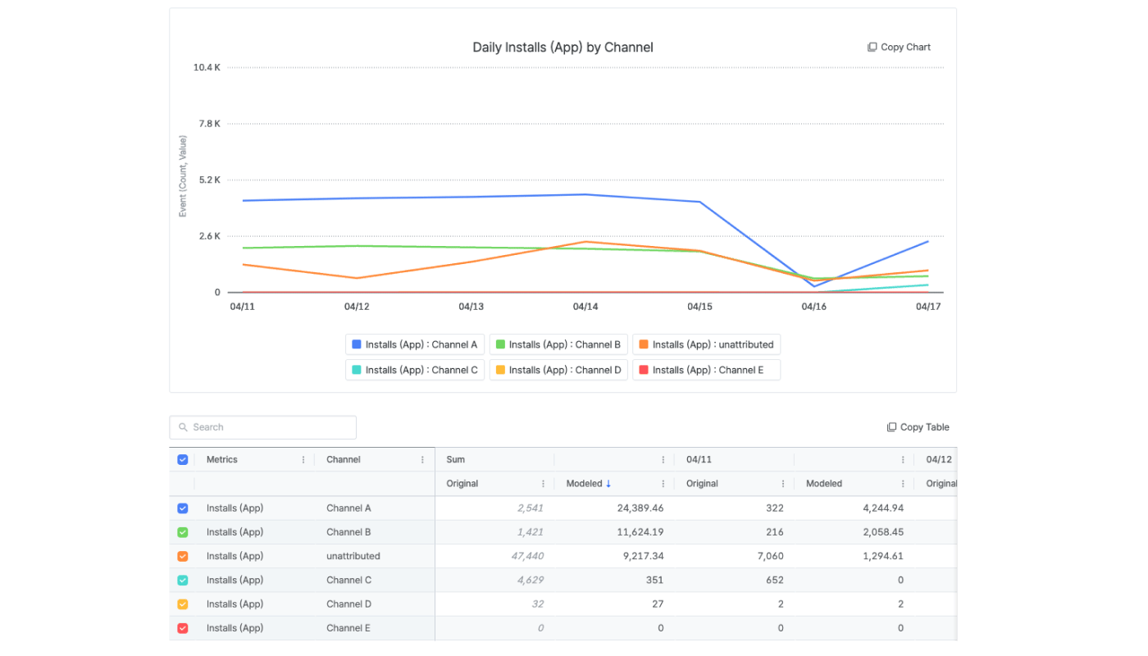Toggle the Channel A legend item

coord(415,344)
